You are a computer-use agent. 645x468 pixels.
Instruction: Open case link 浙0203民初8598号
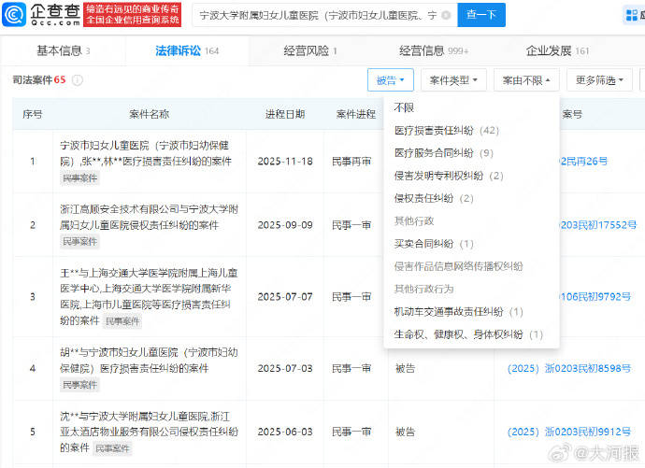pyautogui.click(x=569, y=369)
